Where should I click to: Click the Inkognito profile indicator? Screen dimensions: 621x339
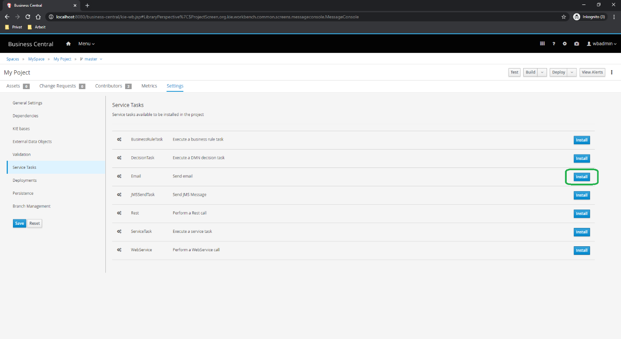[589, 17]
